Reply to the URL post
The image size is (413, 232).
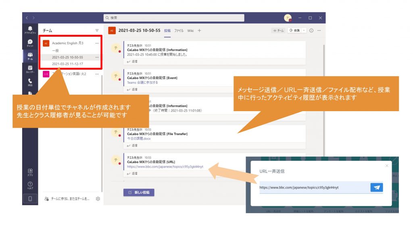tap(132, 174)
